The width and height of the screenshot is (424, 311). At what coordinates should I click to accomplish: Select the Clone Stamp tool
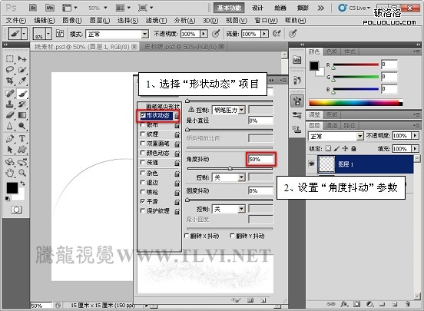(10, 104)
